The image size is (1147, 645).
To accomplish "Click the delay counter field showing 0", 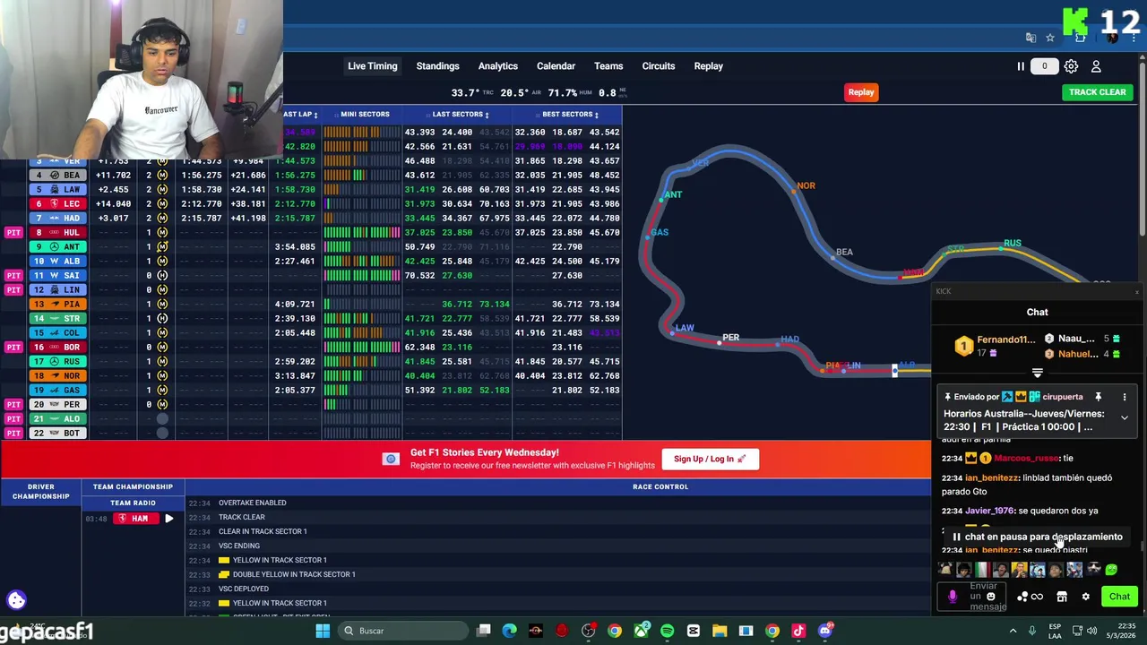I will (x=1044, y=66).
